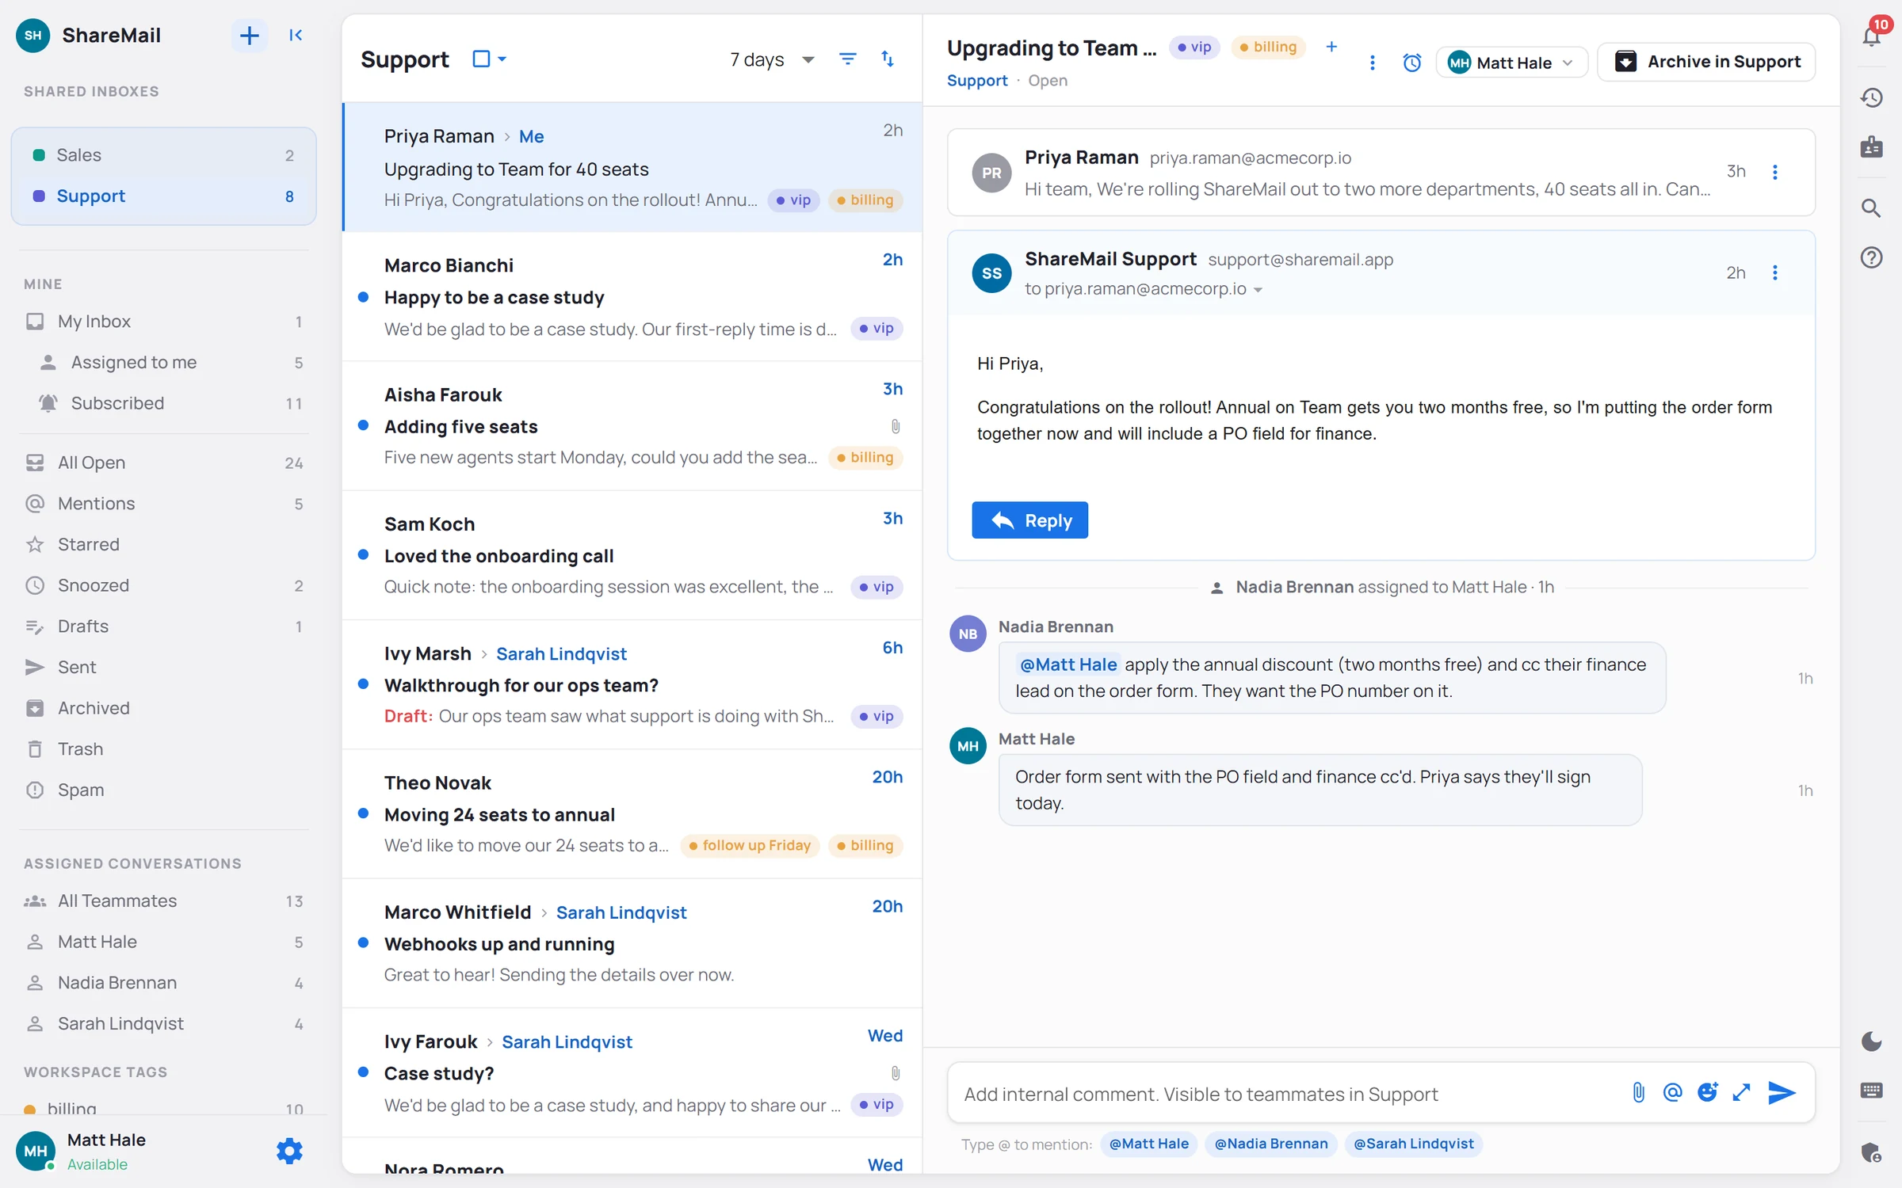Open the activity history icon

pos(1871,97)
